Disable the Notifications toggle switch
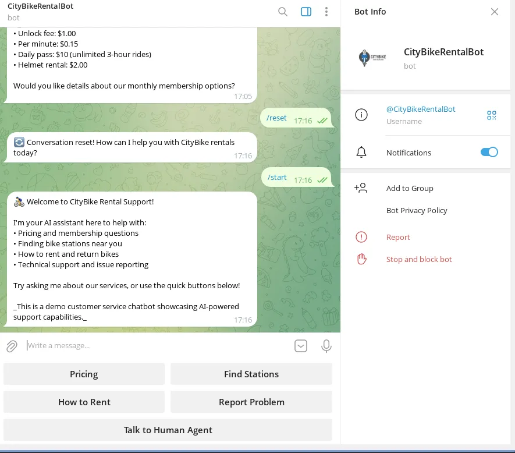The height and width of the screenshot is (453, 515). tap(489, 152)
